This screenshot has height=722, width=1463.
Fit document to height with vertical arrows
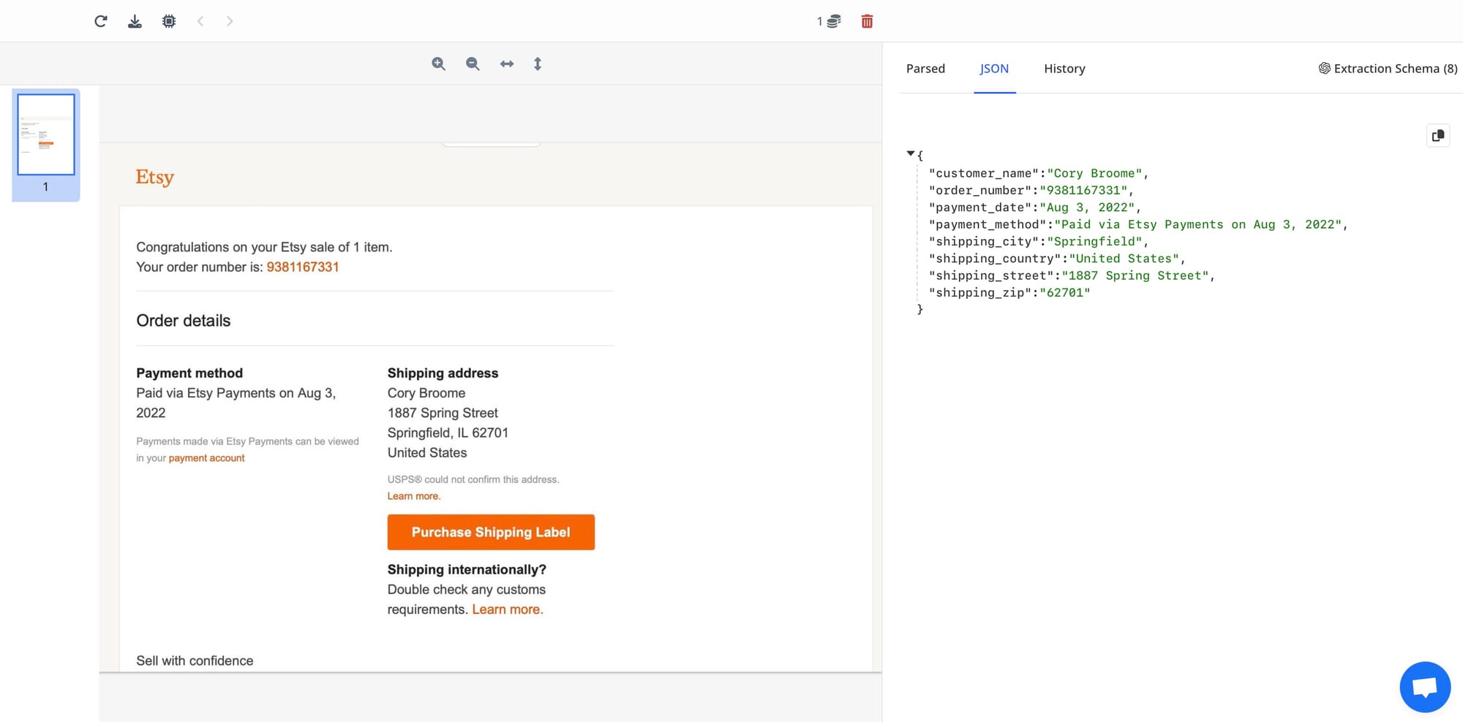538,64
